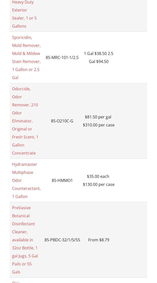Click the From $8.79 price text
Image resolution: width=157 pixels, height=283 pixels.
tap(99, 240)
